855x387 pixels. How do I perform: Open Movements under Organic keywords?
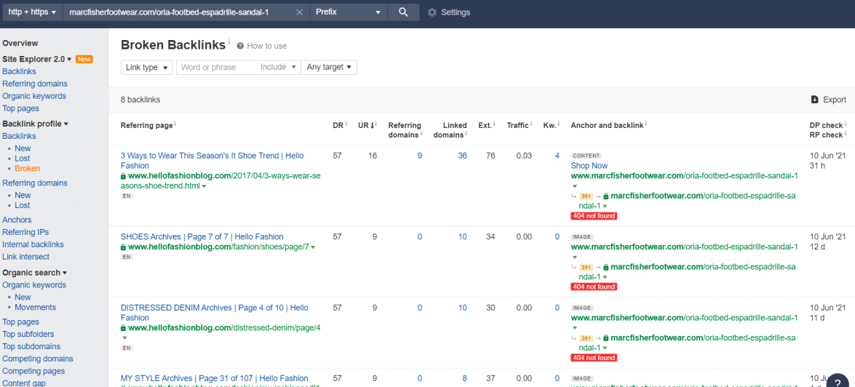pyautogui.click(x=35, y=307)
